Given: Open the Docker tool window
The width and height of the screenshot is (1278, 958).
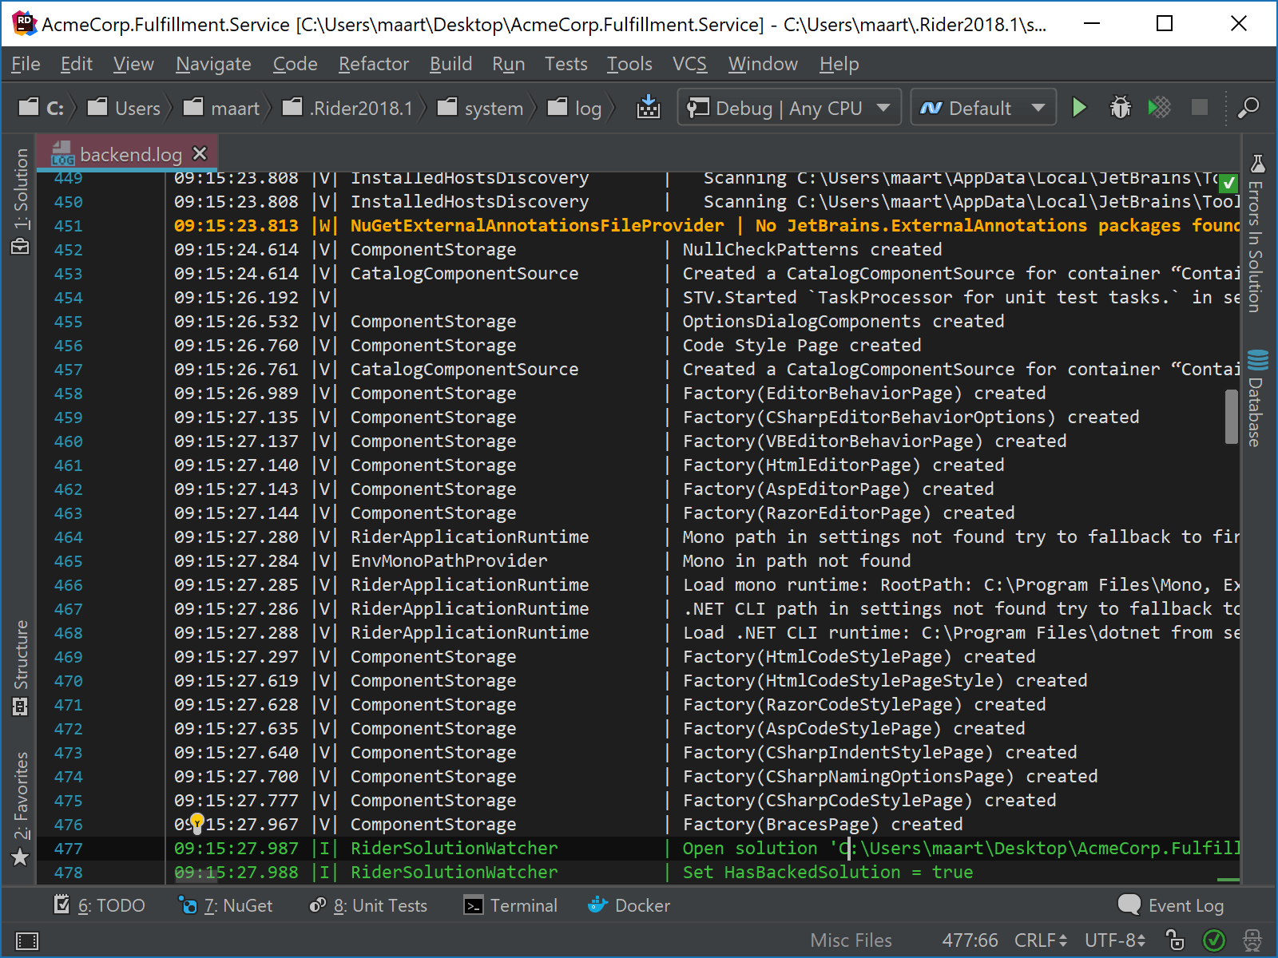Looking at the screenshot, I should [x=629, y=905].
